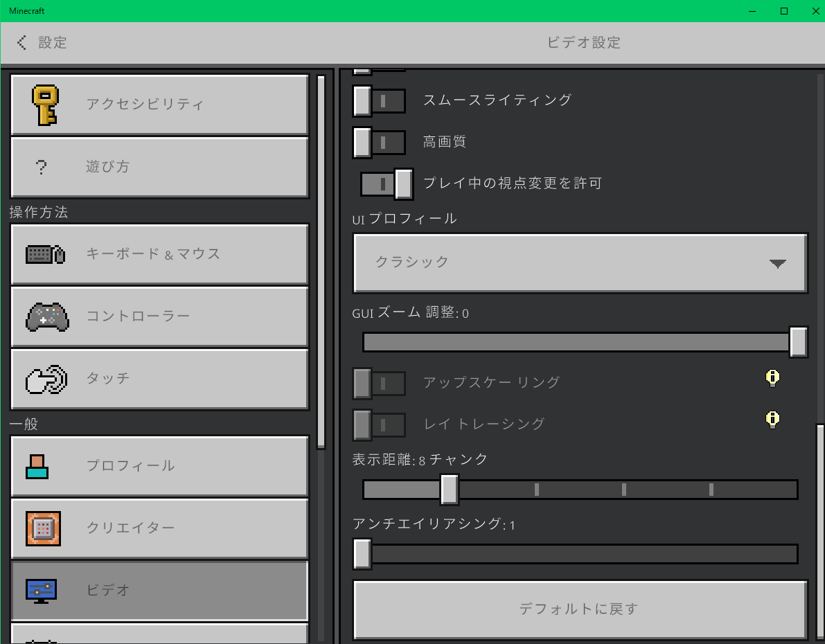Image resolution: width=825 pixels, height=644 pixels.
Task: Open the アクセシビリティ settings section
Action: (159, 105)
